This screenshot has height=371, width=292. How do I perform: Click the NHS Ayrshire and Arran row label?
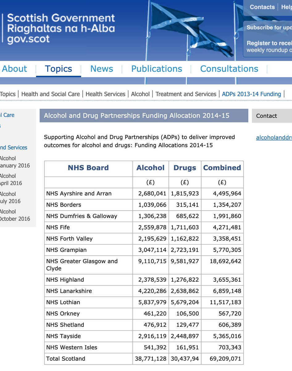point(79,194)
